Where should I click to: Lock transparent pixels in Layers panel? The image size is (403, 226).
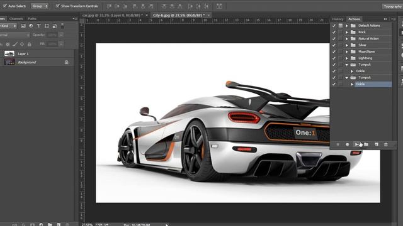8,45
